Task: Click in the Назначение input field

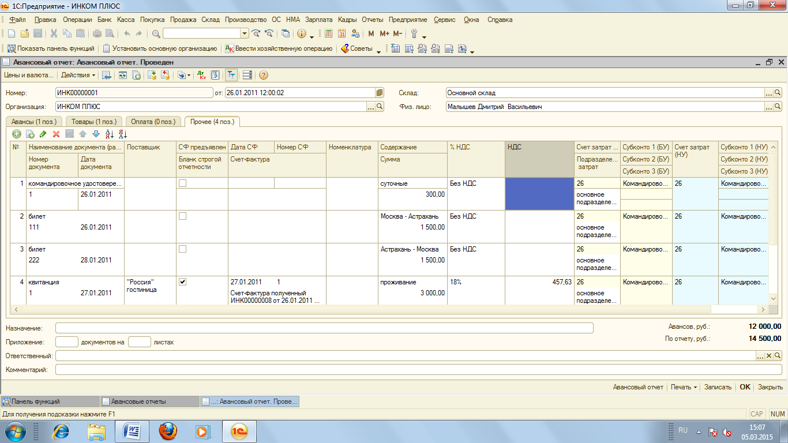Action: point(324,328)
